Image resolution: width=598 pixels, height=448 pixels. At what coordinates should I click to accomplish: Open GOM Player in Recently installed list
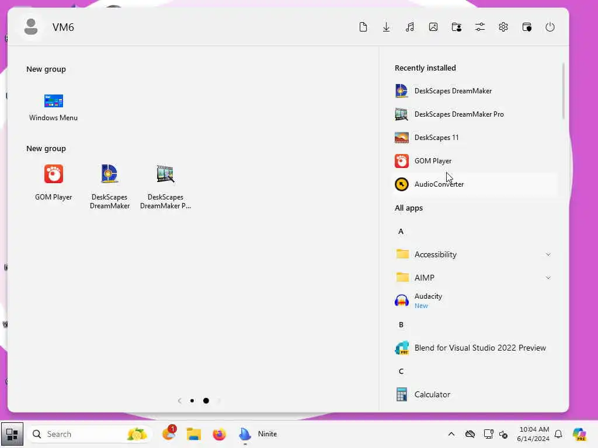click(475, 161)
